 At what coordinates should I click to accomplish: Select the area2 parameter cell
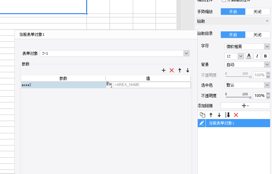click(63, 85)
